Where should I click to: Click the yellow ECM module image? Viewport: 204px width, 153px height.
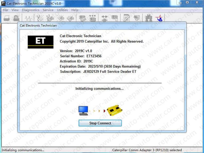pos(114,110)
